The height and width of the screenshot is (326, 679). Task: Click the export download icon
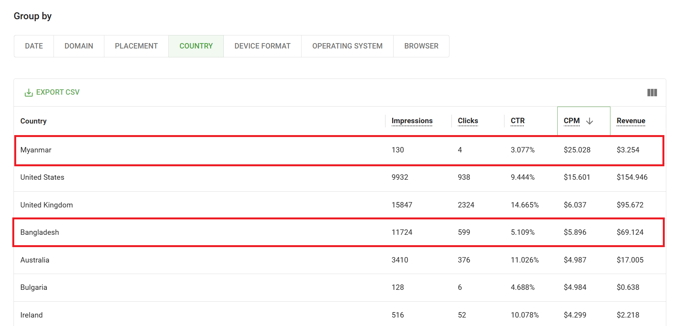pyautogui.click(x=29, y=92)
